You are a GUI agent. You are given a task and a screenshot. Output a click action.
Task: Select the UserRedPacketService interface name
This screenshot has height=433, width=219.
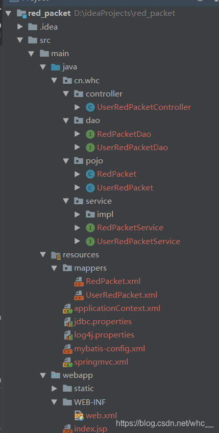click(138, 242)
